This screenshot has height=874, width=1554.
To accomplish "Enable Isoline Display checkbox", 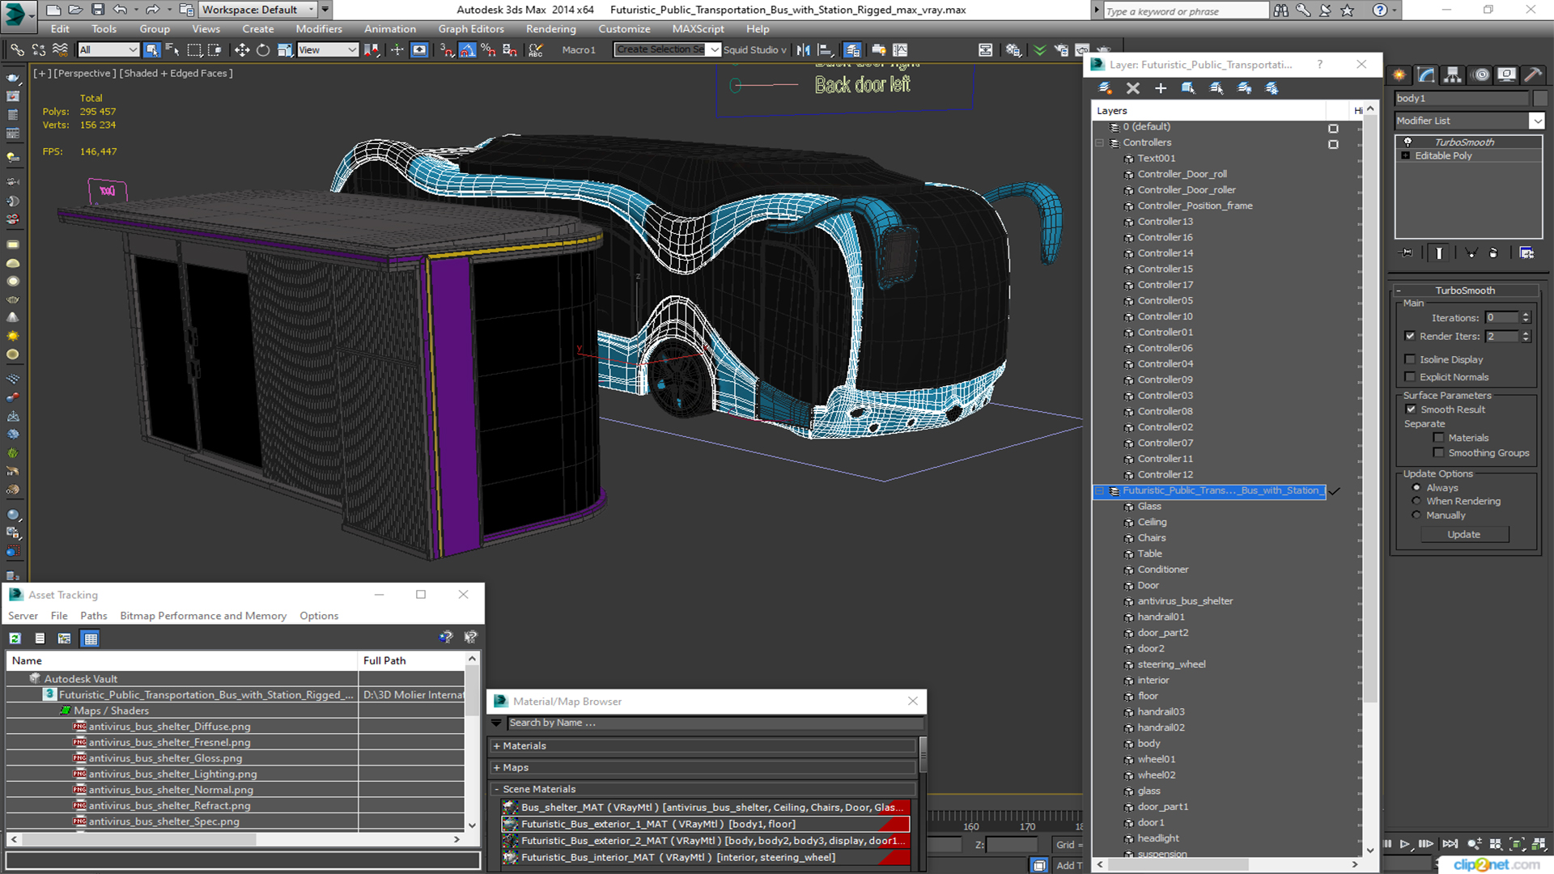I will tap(1410, 359).
